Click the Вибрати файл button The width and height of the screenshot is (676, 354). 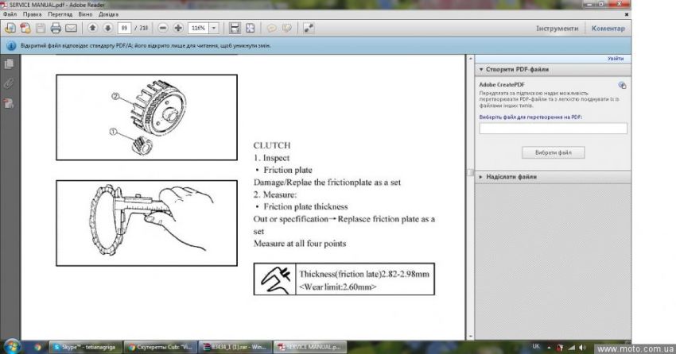553,152
